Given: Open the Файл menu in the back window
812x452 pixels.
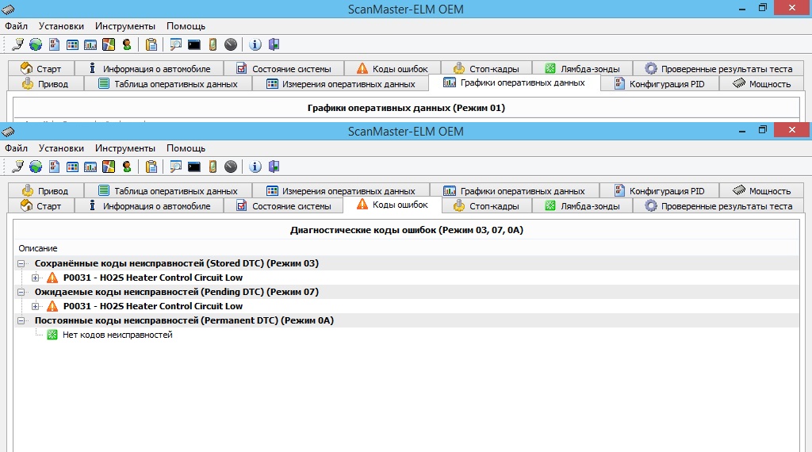Looking at the screenshot, I should coord(16,26).
